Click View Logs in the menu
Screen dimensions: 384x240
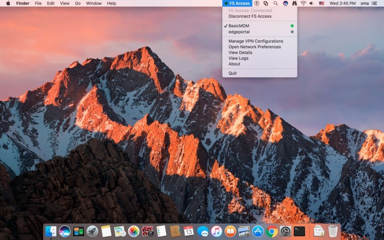click(238, 58)
